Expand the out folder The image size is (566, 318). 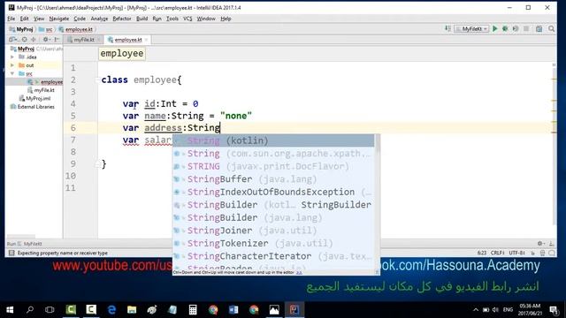point(12,65)
